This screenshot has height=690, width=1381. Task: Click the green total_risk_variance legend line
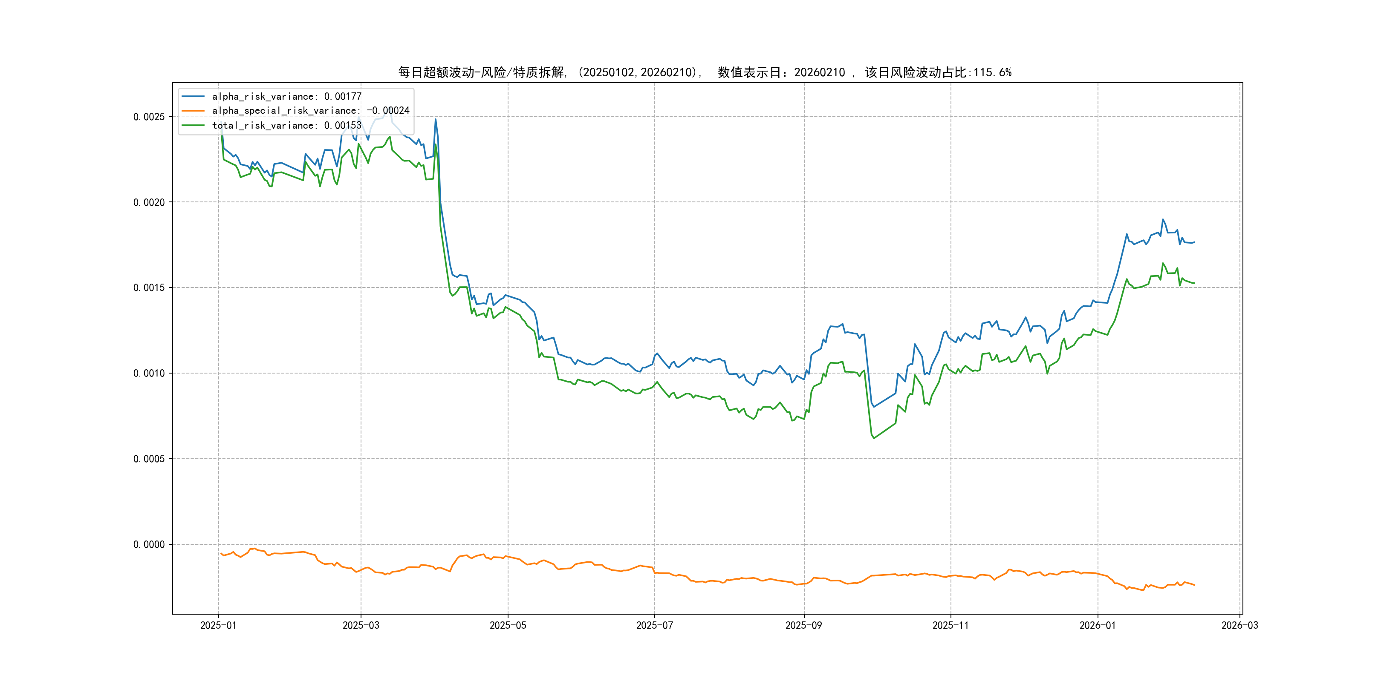193,125
